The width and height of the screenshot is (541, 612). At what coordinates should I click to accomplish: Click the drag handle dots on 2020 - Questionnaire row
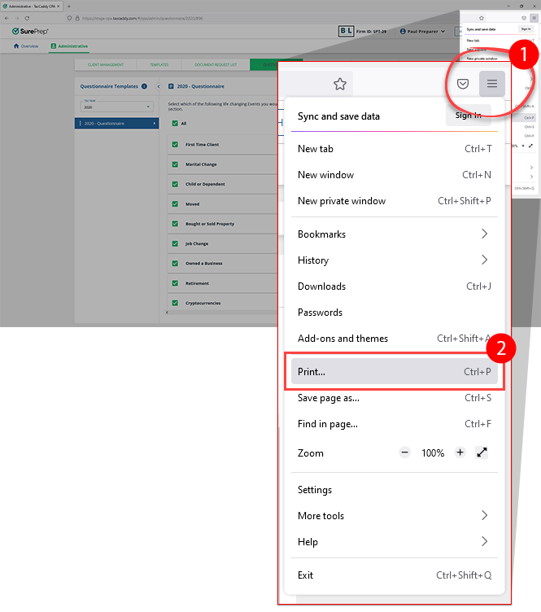point(80,124)
